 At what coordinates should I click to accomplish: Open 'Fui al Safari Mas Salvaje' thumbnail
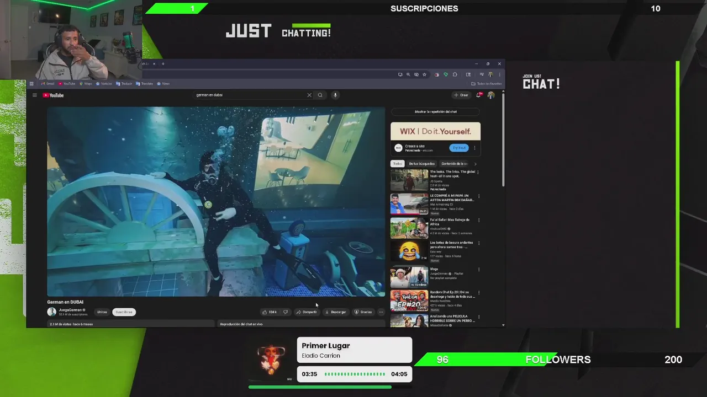tap(409, 228)
